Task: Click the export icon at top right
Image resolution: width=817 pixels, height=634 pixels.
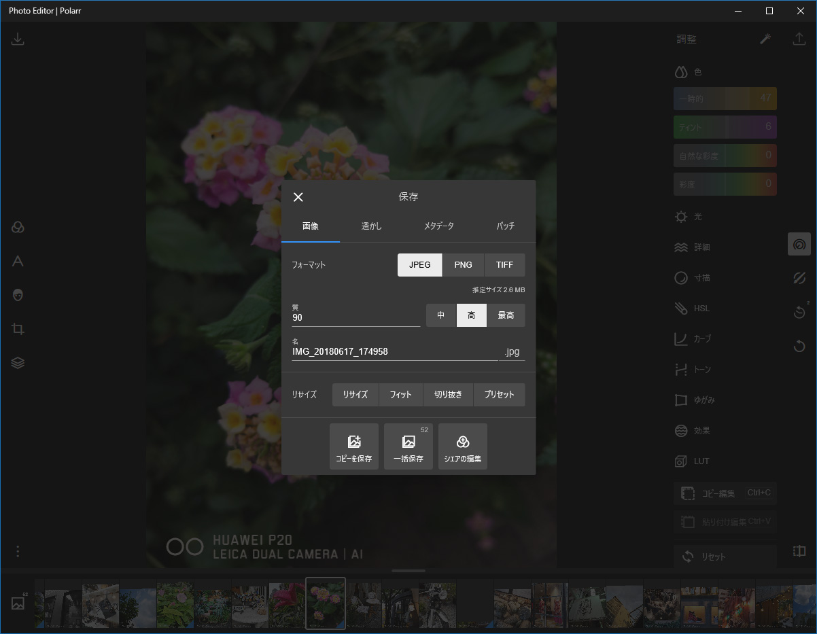Action: click(799, 39)
